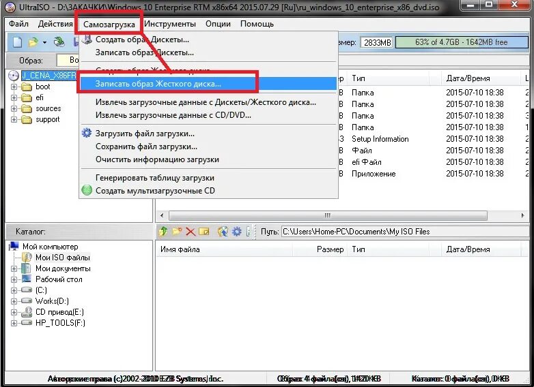Click the Путь path field
The width and height of the screenshot is (534, 387).
(x=405, y=232)
